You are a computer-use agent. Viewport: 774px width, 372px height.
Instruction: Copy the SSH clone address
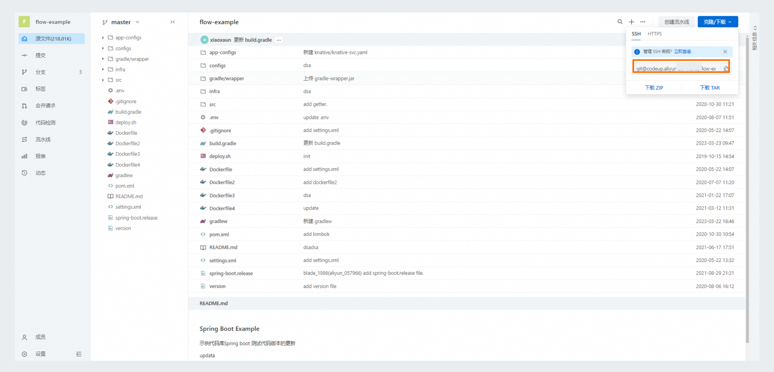726,69
